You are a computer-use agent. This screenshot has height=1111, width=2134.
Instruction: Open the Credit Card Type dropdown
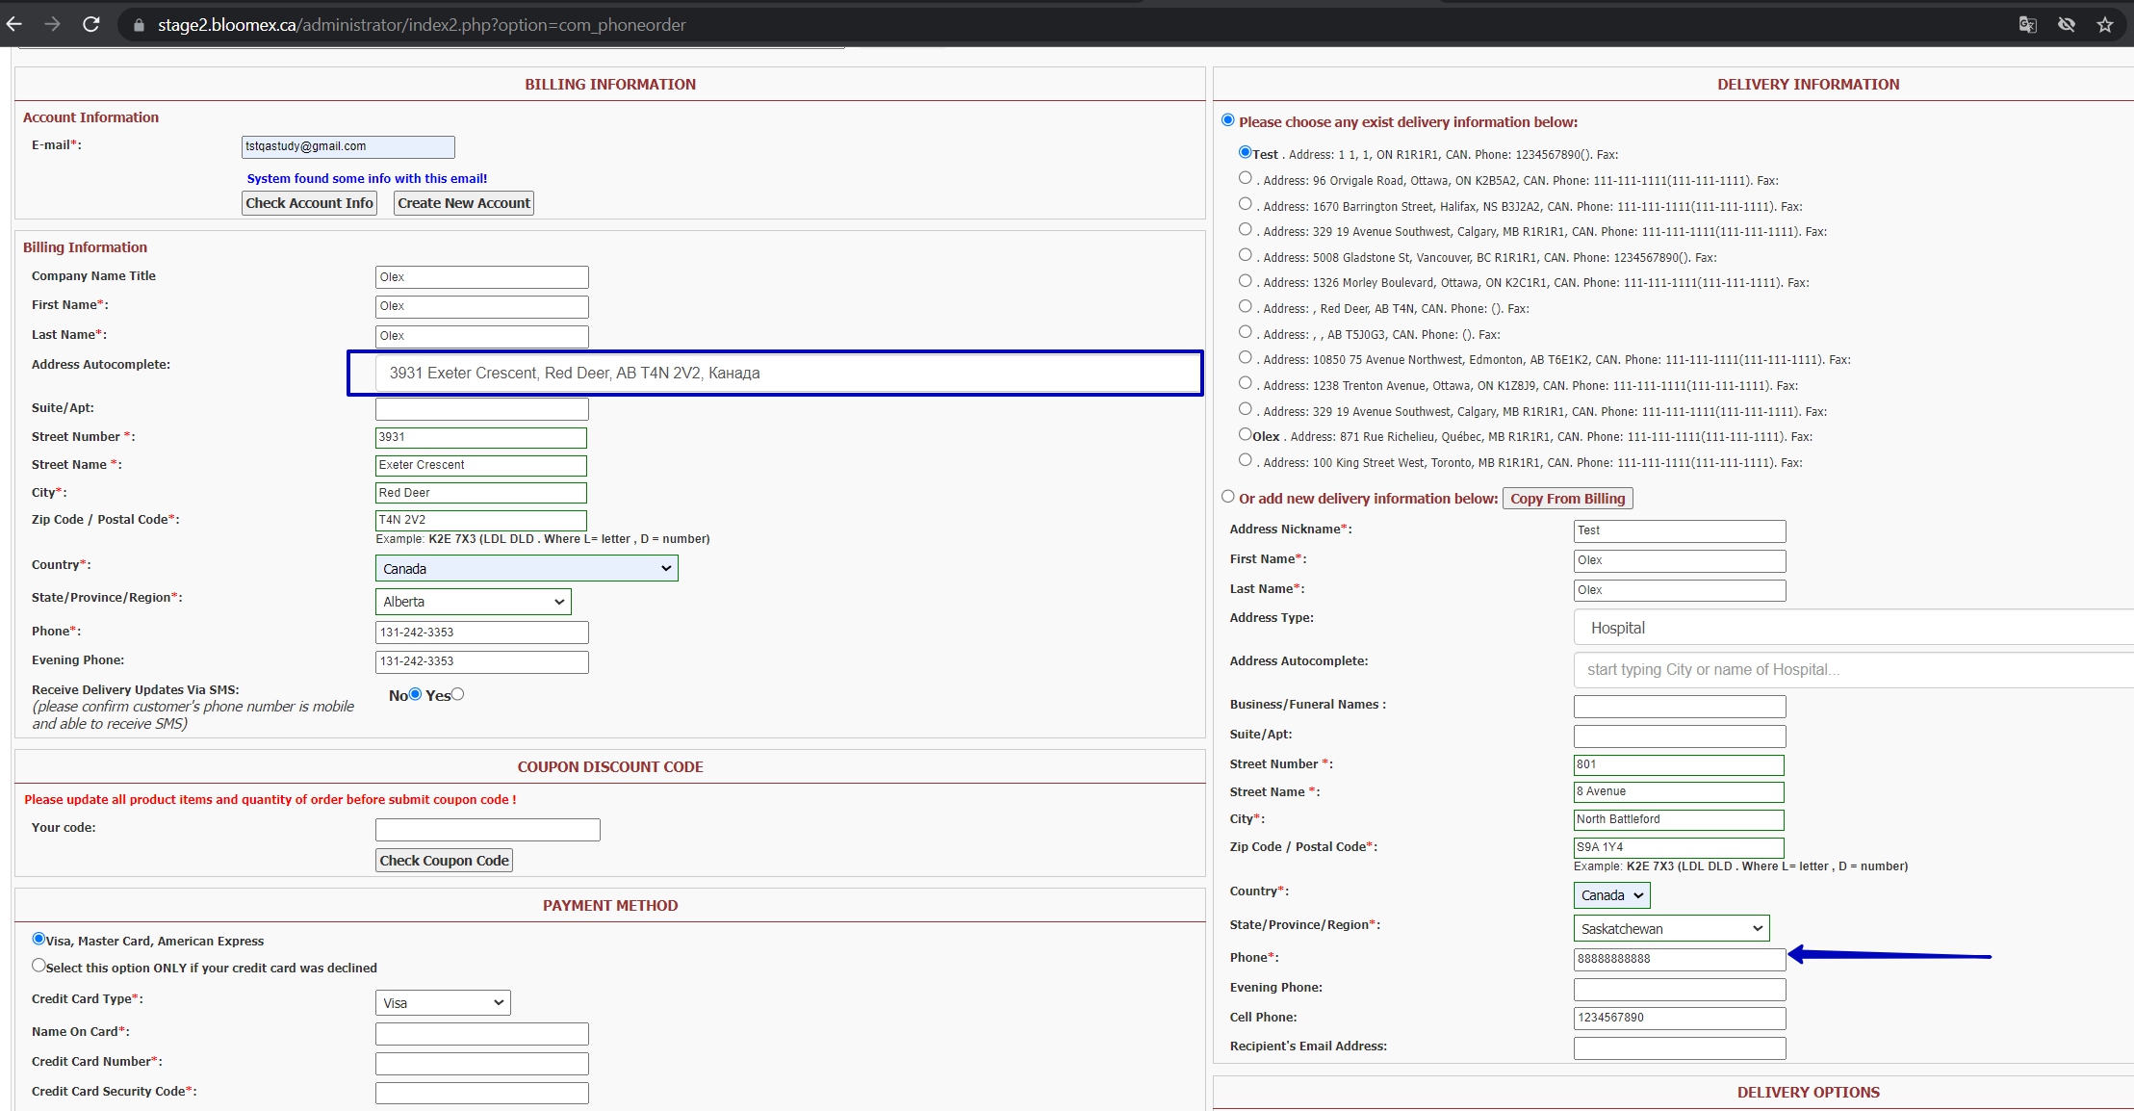coord(443,1002)
